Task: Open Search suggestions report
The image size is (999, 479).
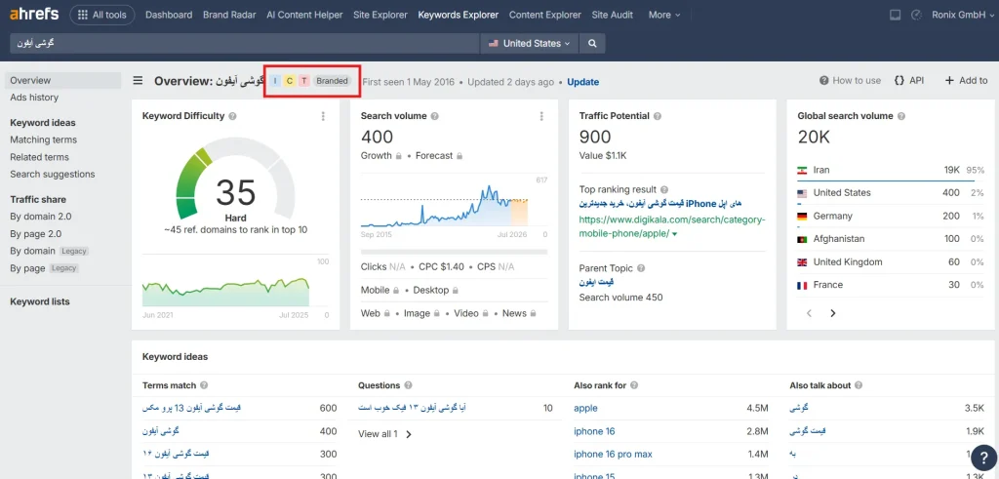Action: click(x=53, y=174)
